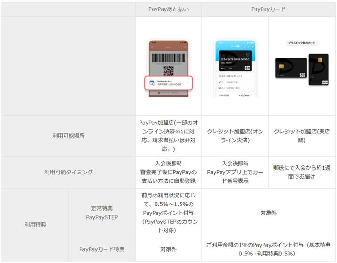This screenshot has height=263, width=337.
Task: Select 対象外 in the PayPaySTEP row
Action: pos(268,213)
